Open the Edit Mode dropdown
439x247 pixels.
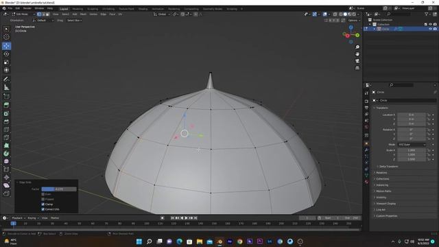[x=23, y=14]
